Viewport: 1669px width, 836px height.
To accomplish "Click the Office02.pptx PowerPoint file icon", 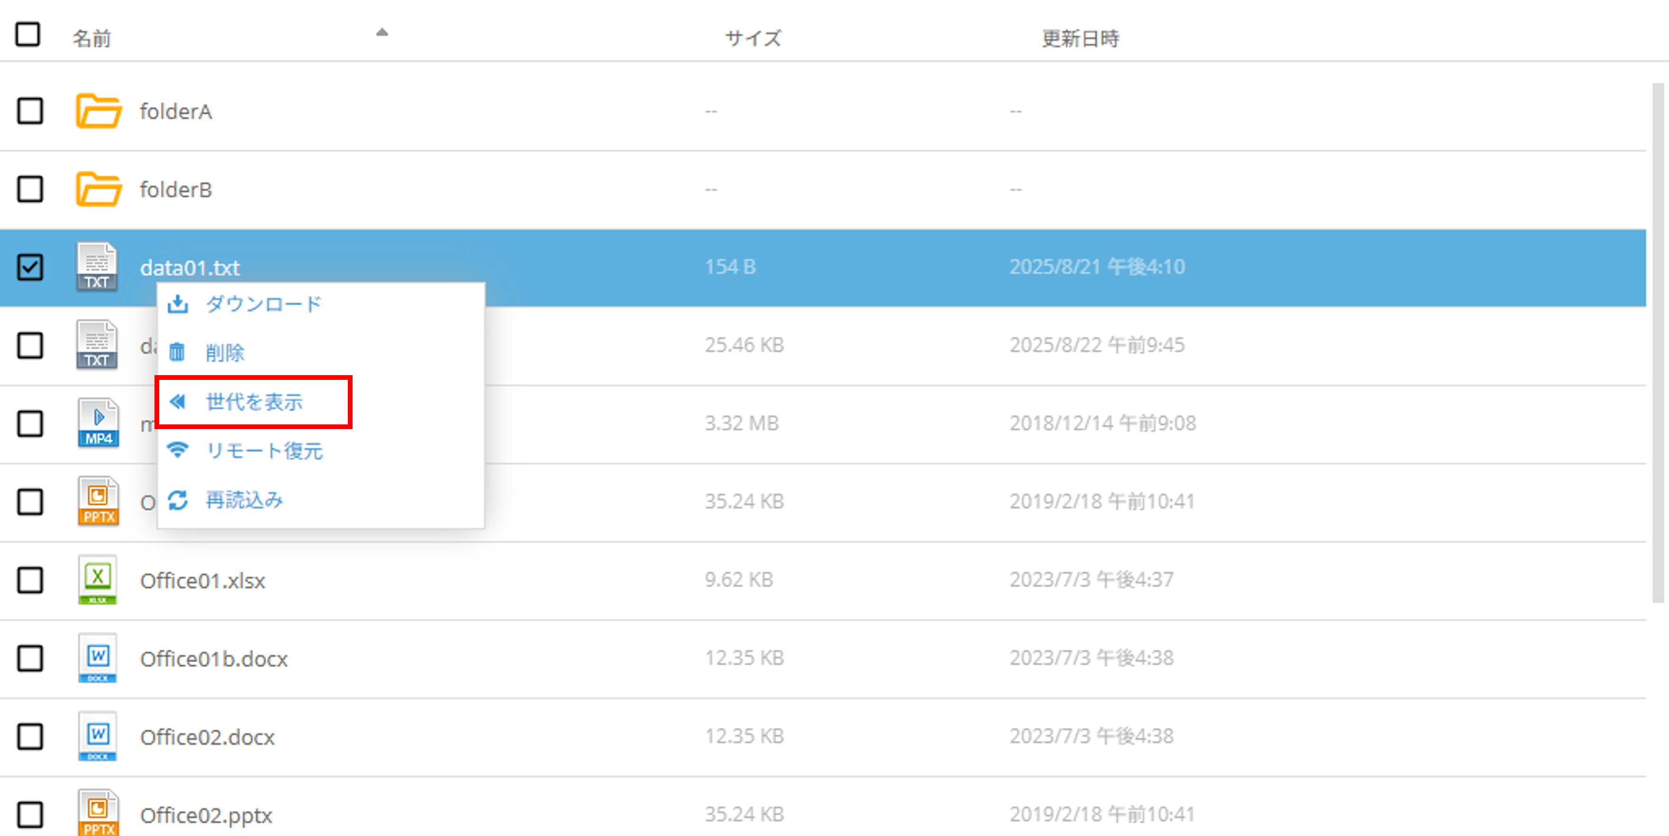I will coord(98,813).
